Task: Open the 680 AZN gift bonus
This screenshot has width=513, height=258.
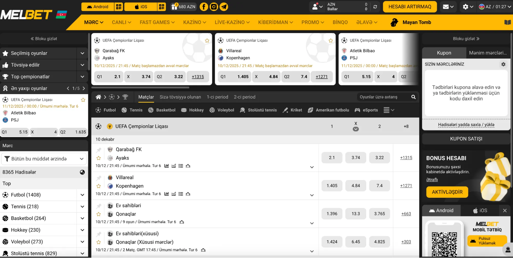Action: (183, 7)
